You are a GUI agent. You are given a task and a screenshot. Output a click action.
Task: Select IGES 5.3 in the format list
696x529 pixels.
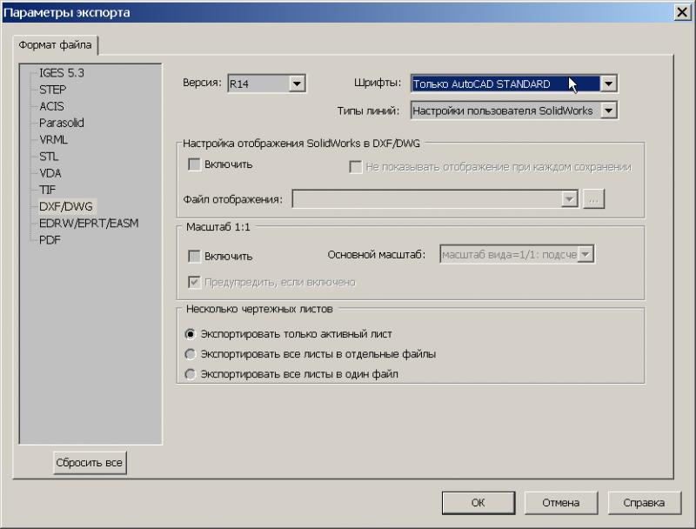(61, 73)
